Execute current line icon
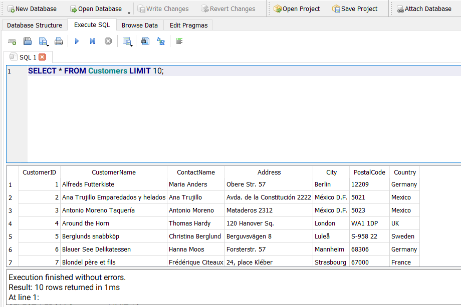 tap(93, 41)
